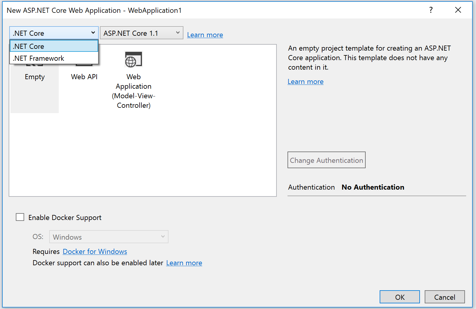Dismiss dialog with the Cancel button
Viewport: 476px width, 309px height.
(445, 297)
